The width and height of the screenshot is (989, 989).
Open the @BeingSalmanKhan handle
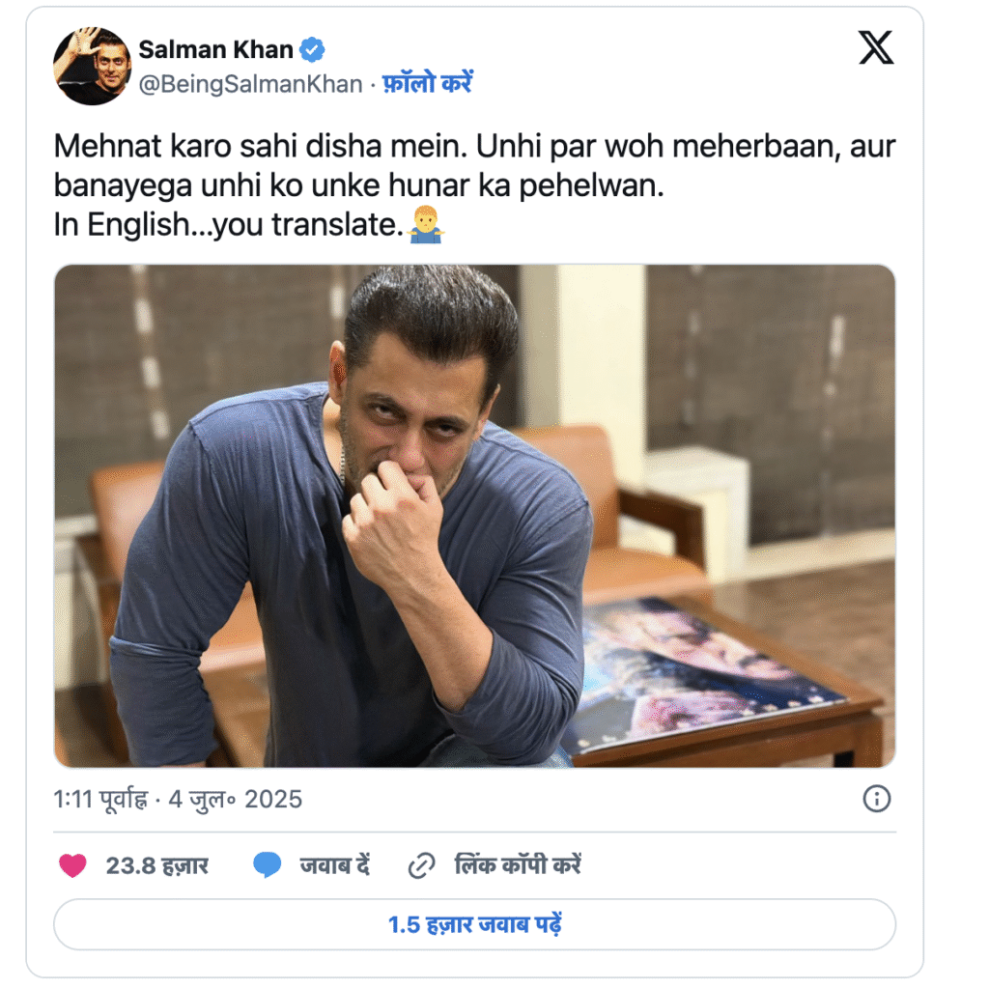point(250,84)
